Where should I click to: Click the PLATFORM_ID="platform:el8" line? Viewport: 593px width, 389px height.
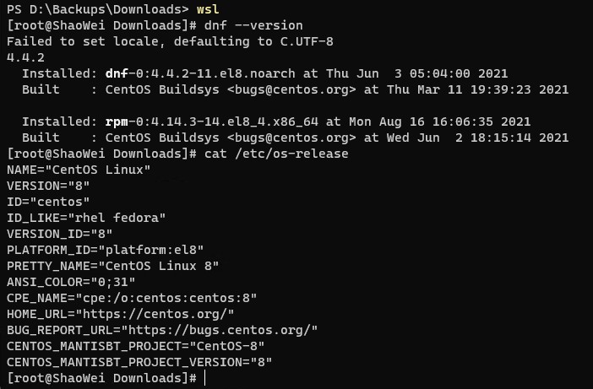click(x=105, y=250)
